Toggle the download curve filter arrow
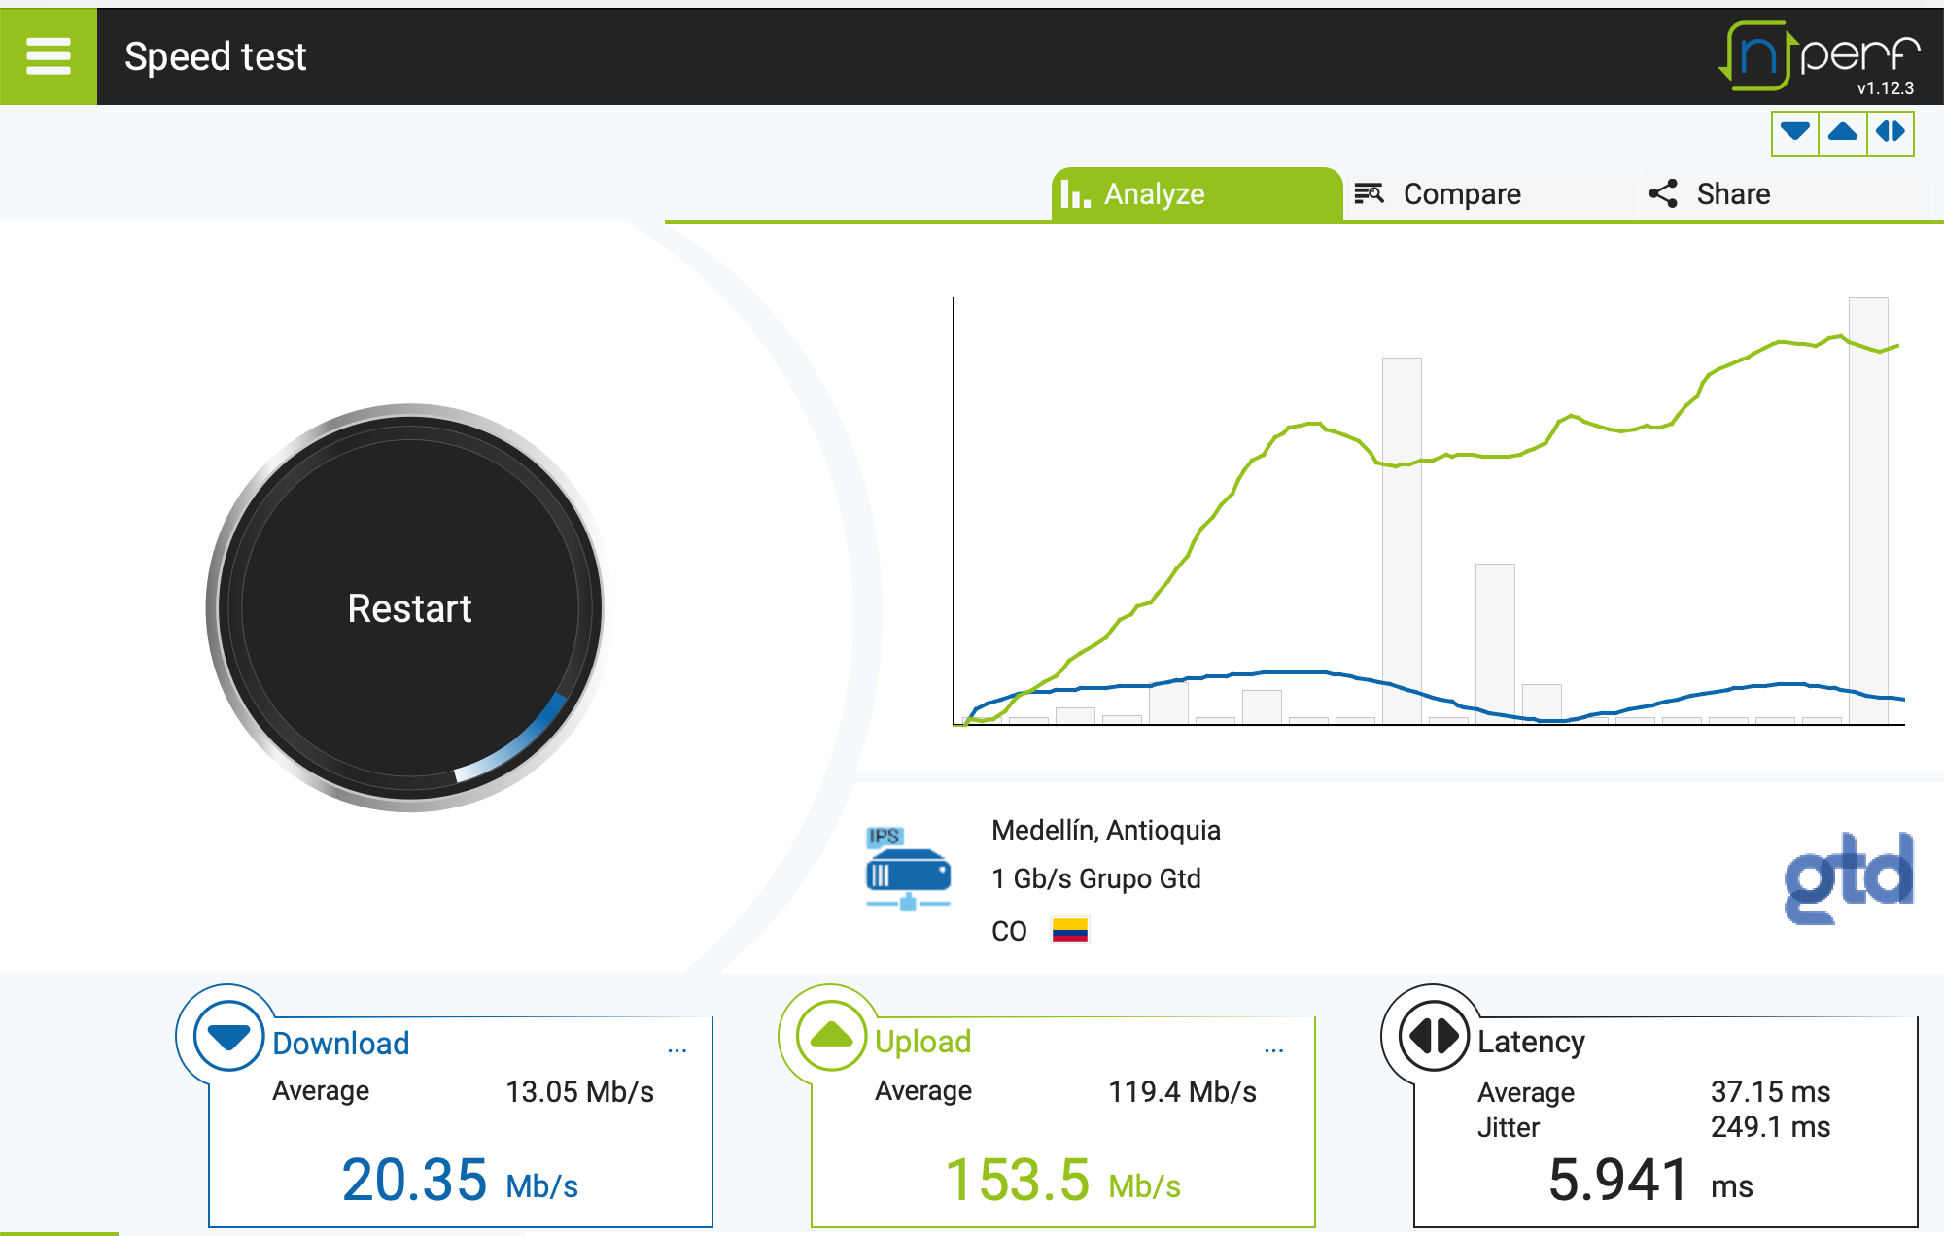The height and width of the screenshot is (1236, 1944). [x=1795, y=132]
